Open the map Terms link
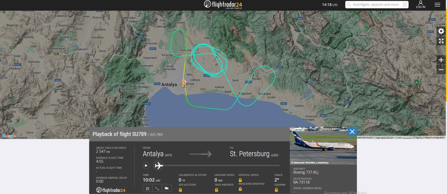 418,138
